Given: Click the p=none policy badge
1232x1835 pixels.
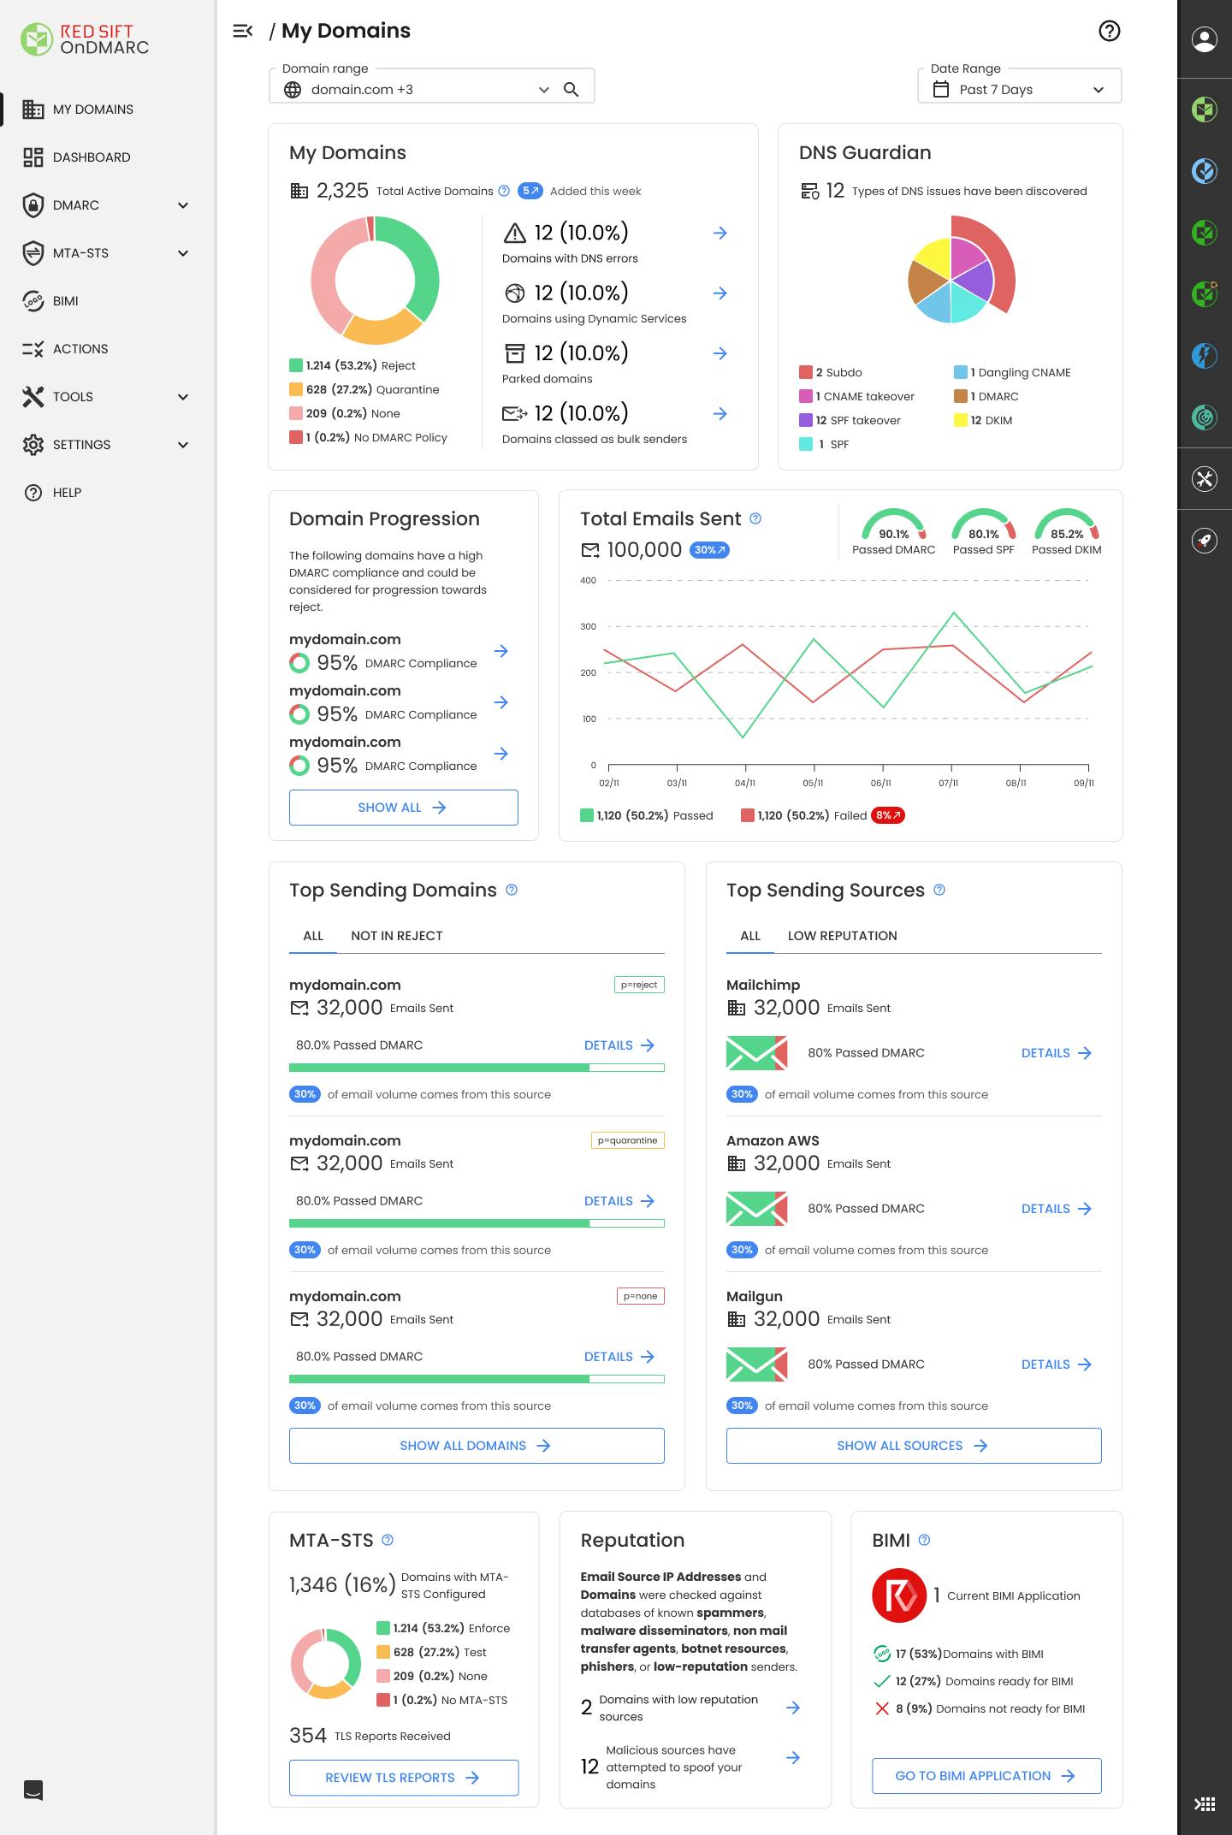Looking at the screenshot, I should click(x=641, y=1296).
